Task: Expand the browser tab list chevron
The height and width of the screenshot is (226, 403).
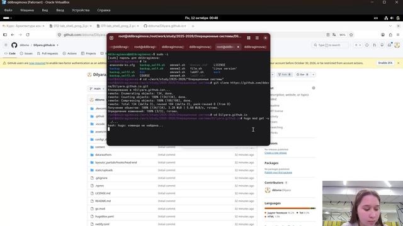Action: coord(390,26)
